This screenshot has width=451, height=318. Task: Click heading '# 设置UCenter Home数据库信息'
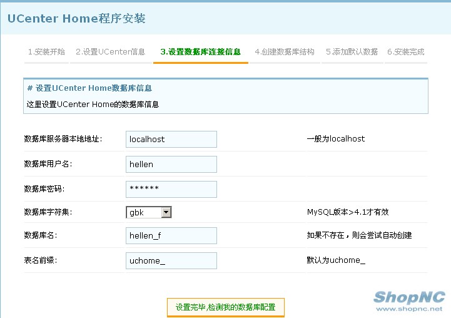click(89, 88)
